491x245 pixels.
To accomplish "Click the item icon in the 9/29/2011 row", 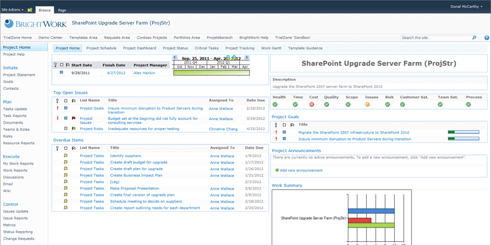I will pyautogui.click(x=61, y=72).
